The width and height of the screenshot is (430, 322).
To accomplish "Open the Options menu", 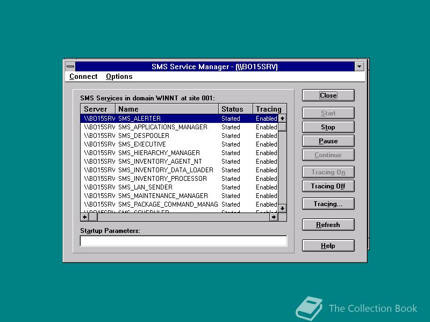I will 119,76.
